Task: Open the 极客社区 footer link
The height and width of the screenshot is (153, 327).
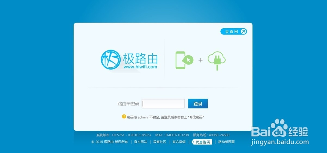Action: click(x=160, y=142)
